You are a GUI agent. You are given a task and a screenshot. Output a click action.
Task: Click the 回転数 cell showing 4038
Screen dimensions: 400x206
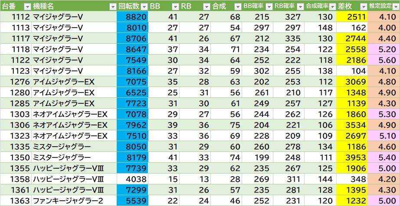132,179
